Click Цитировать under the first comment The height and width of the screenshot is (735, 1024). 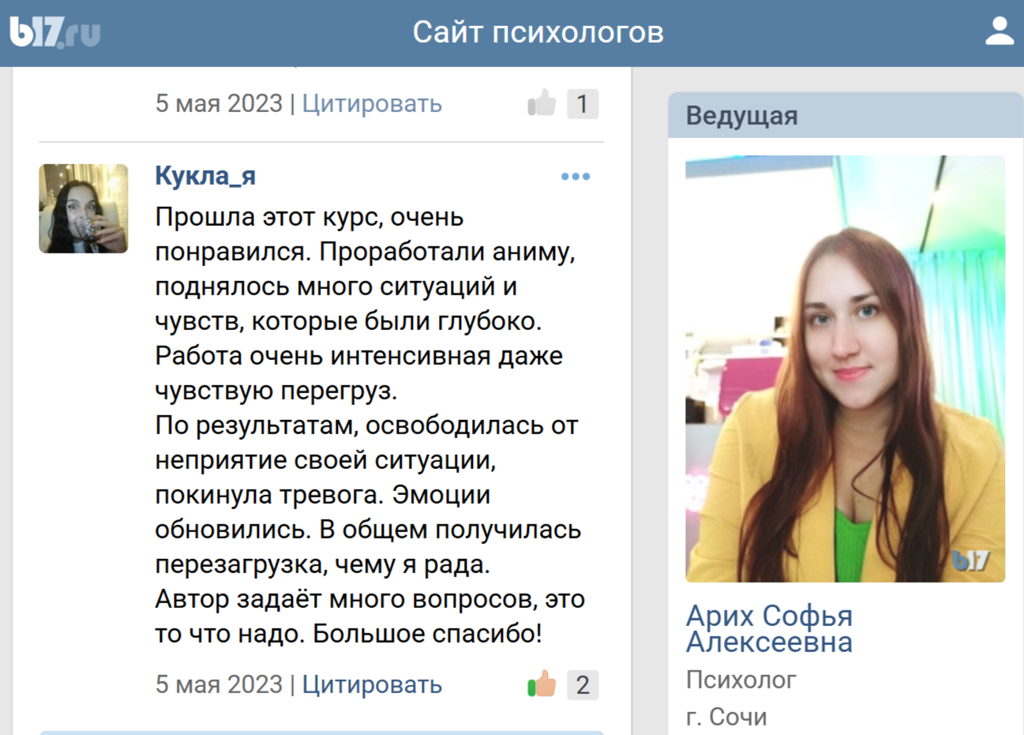pyautogui.click(x=372, y=103)
